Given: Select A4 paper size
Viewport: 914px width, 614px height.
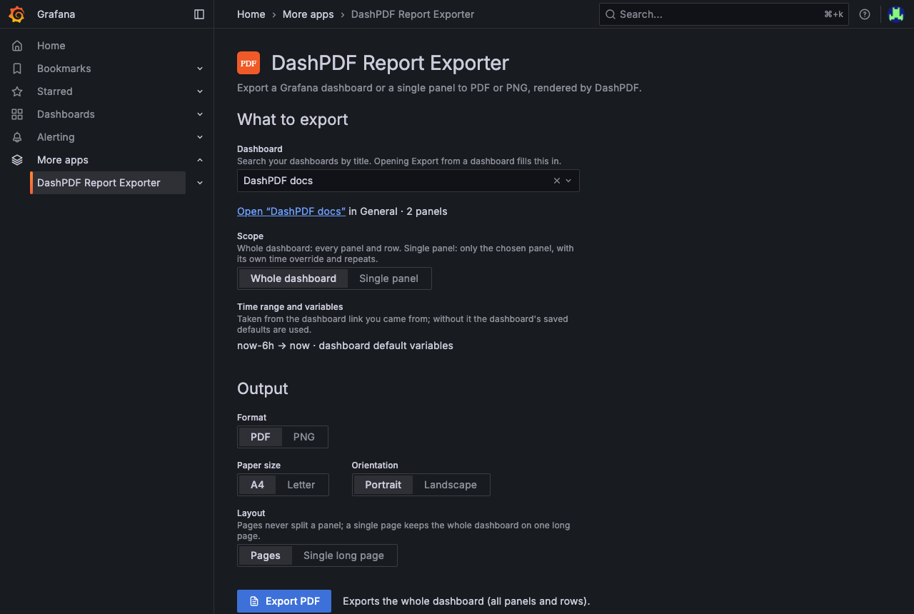Looking at the screenshot, I should 257,485.
